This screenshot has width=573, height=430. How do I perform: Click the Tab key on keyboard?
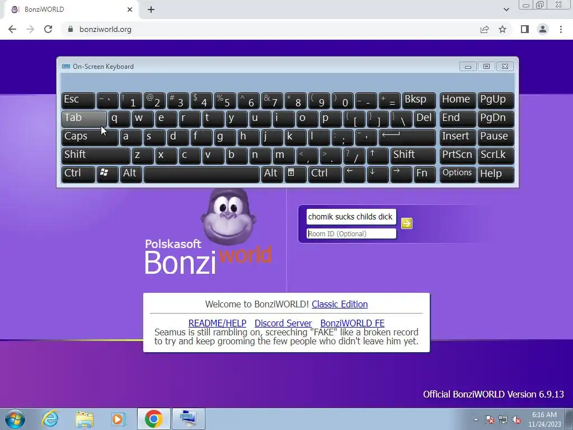84,119
